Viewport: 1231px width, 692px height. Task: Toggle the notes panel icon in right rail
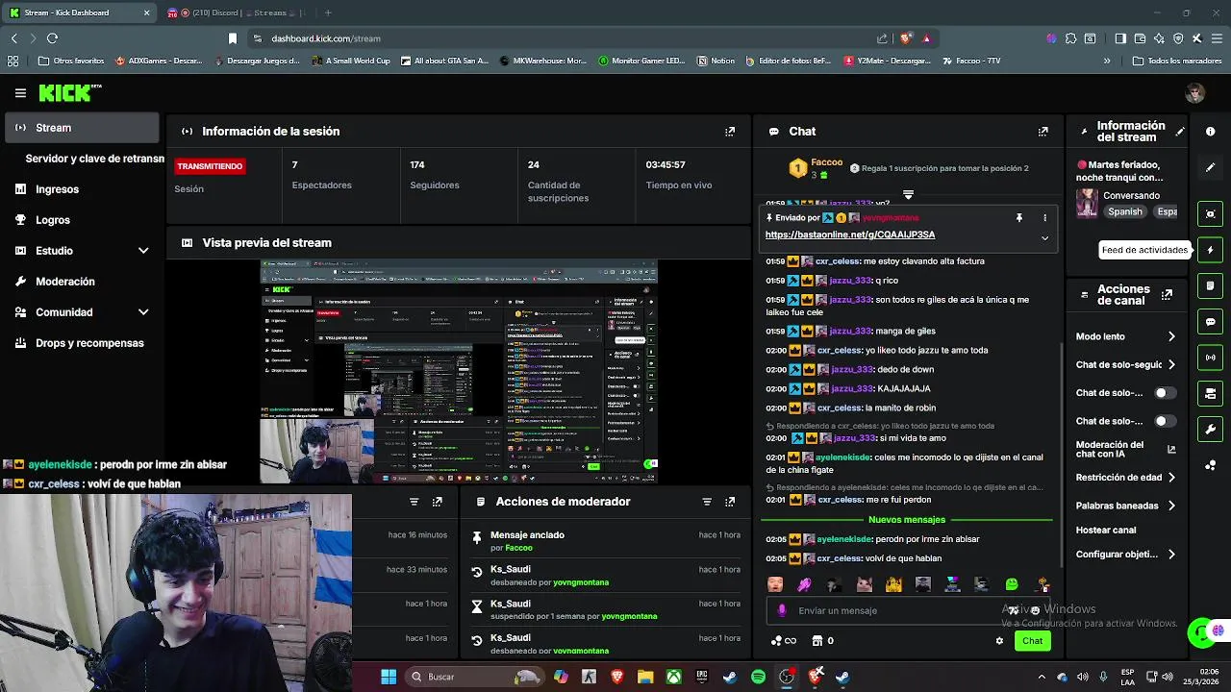point(1211,285)
